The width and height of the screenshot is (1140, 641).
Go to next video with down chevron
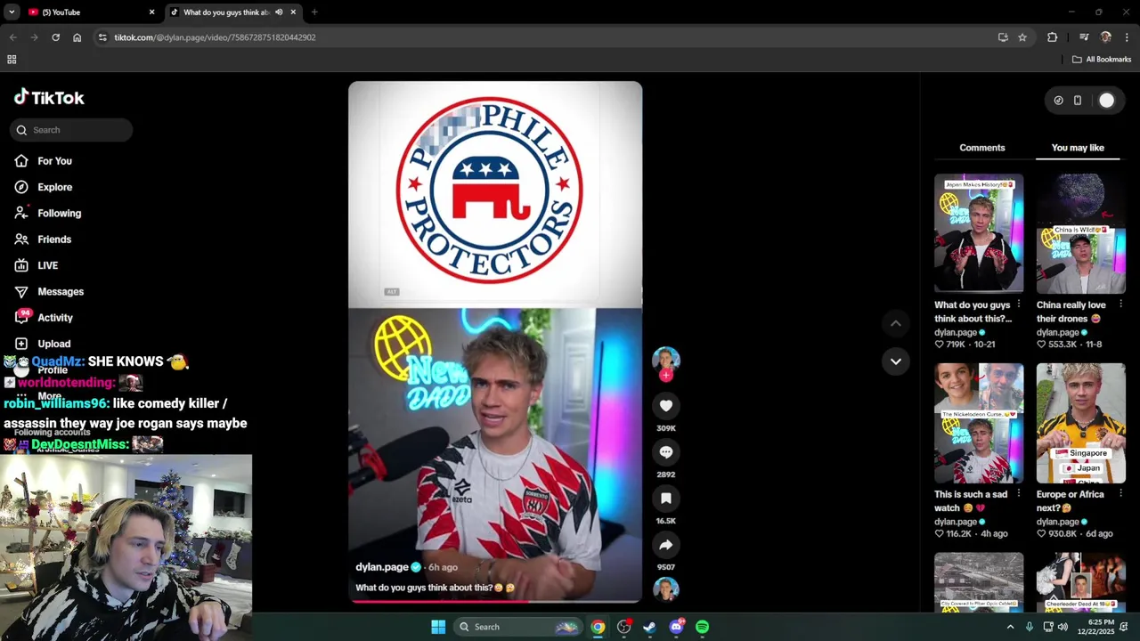[x=895, y=361]
